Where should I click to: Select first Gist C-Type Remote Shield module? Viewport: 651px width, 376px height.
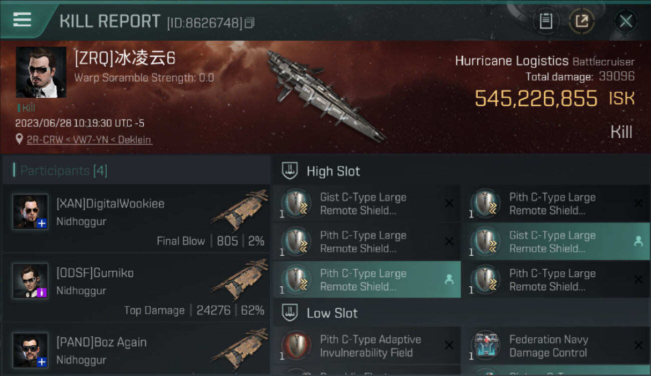pos(367,204)
